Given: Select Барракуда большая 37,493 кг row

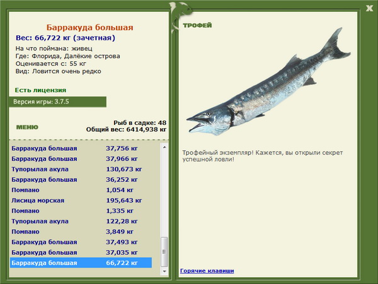Looking at the screenshot, I should (x=81, y=242).
